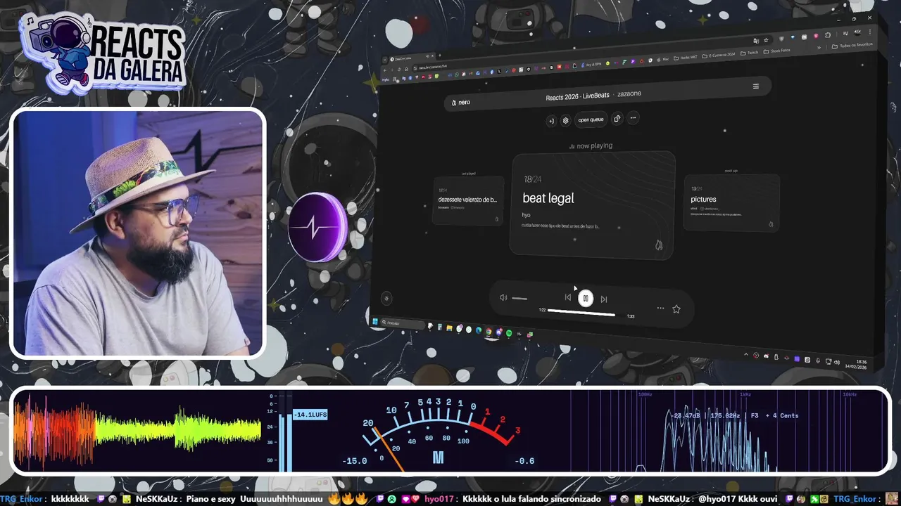Open the gear settings next to open queue

point(565,120)
